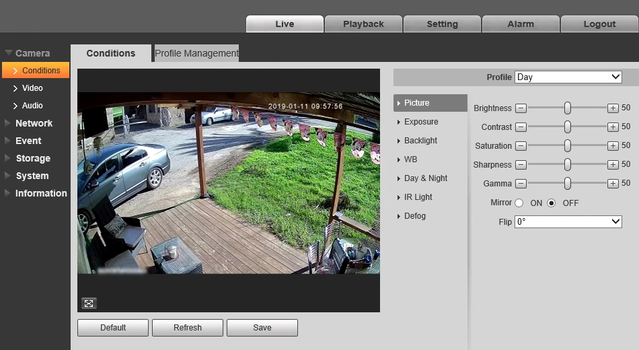Select the Conditions page tab
Viewport: 639px width, 350px height.
111,53
